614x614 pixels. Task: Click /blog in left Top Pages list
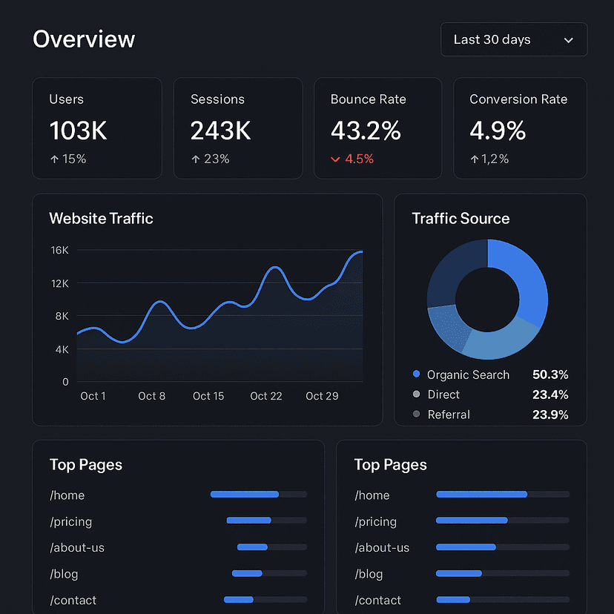pos(64,574)
